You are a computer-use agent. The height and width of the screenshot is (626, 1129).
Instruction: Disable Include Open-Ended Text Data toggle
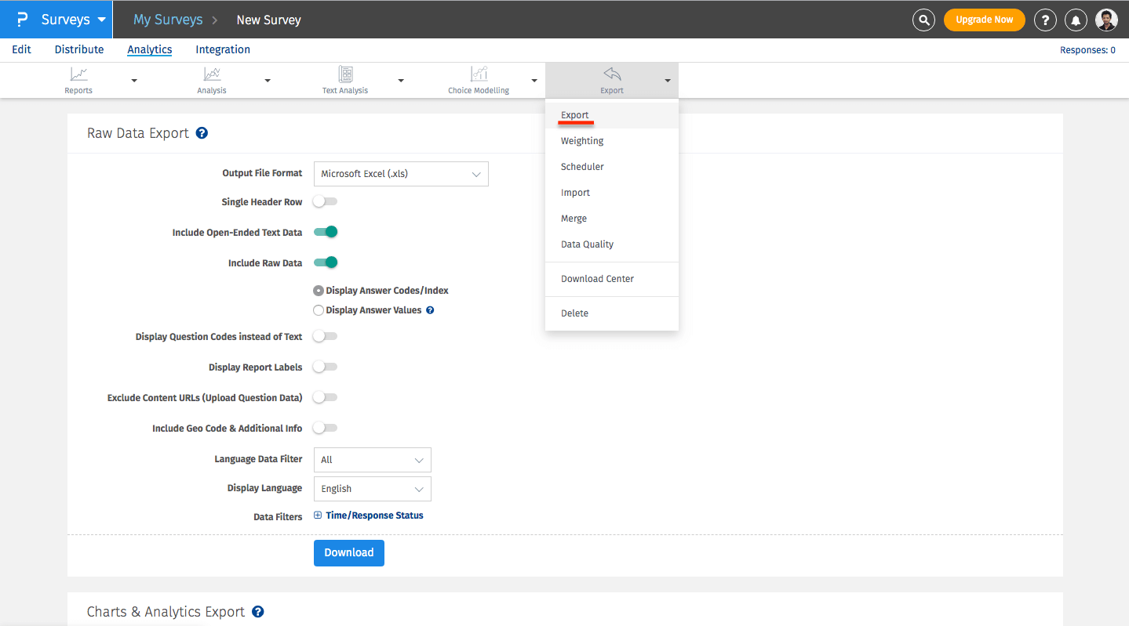click(x=326, y=232)
